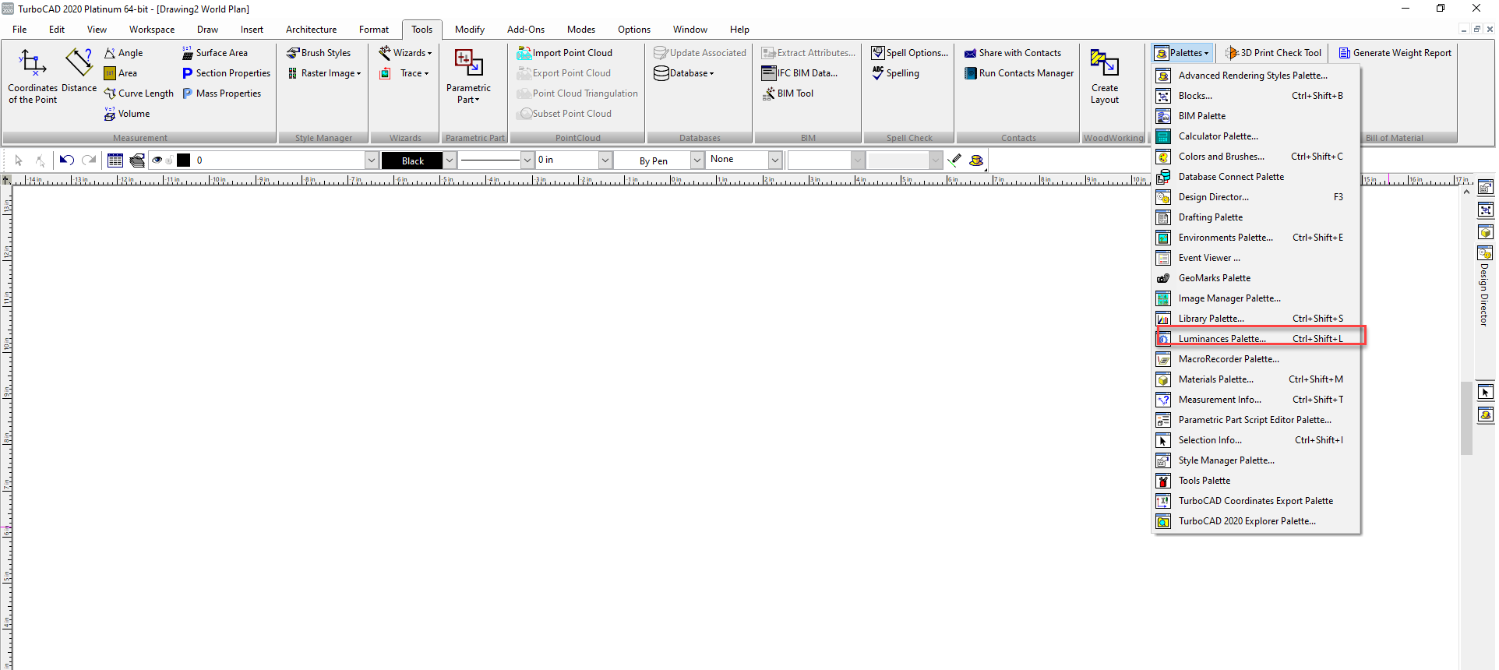Open Run Contacts Manager
Screen dimensions: 1499x670
click(x=1019, y=73)
